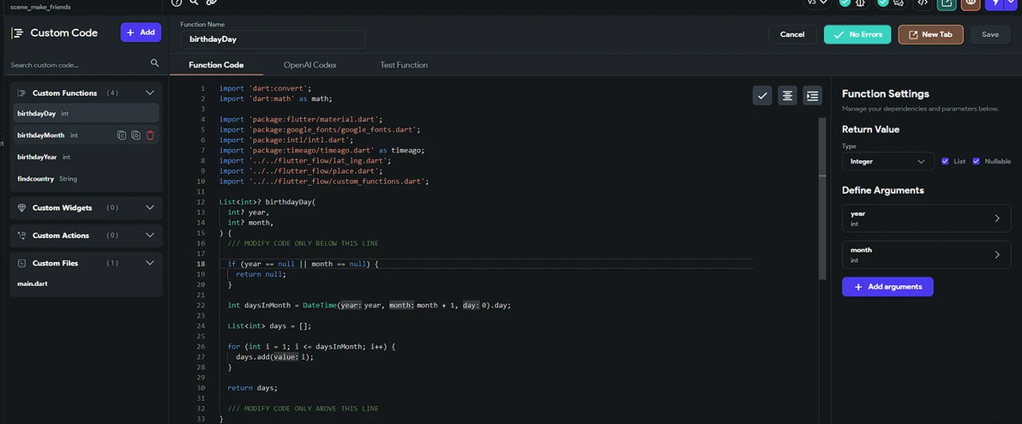Open the developer code view icon
The image size is (1022, 424).
[923, 3]
